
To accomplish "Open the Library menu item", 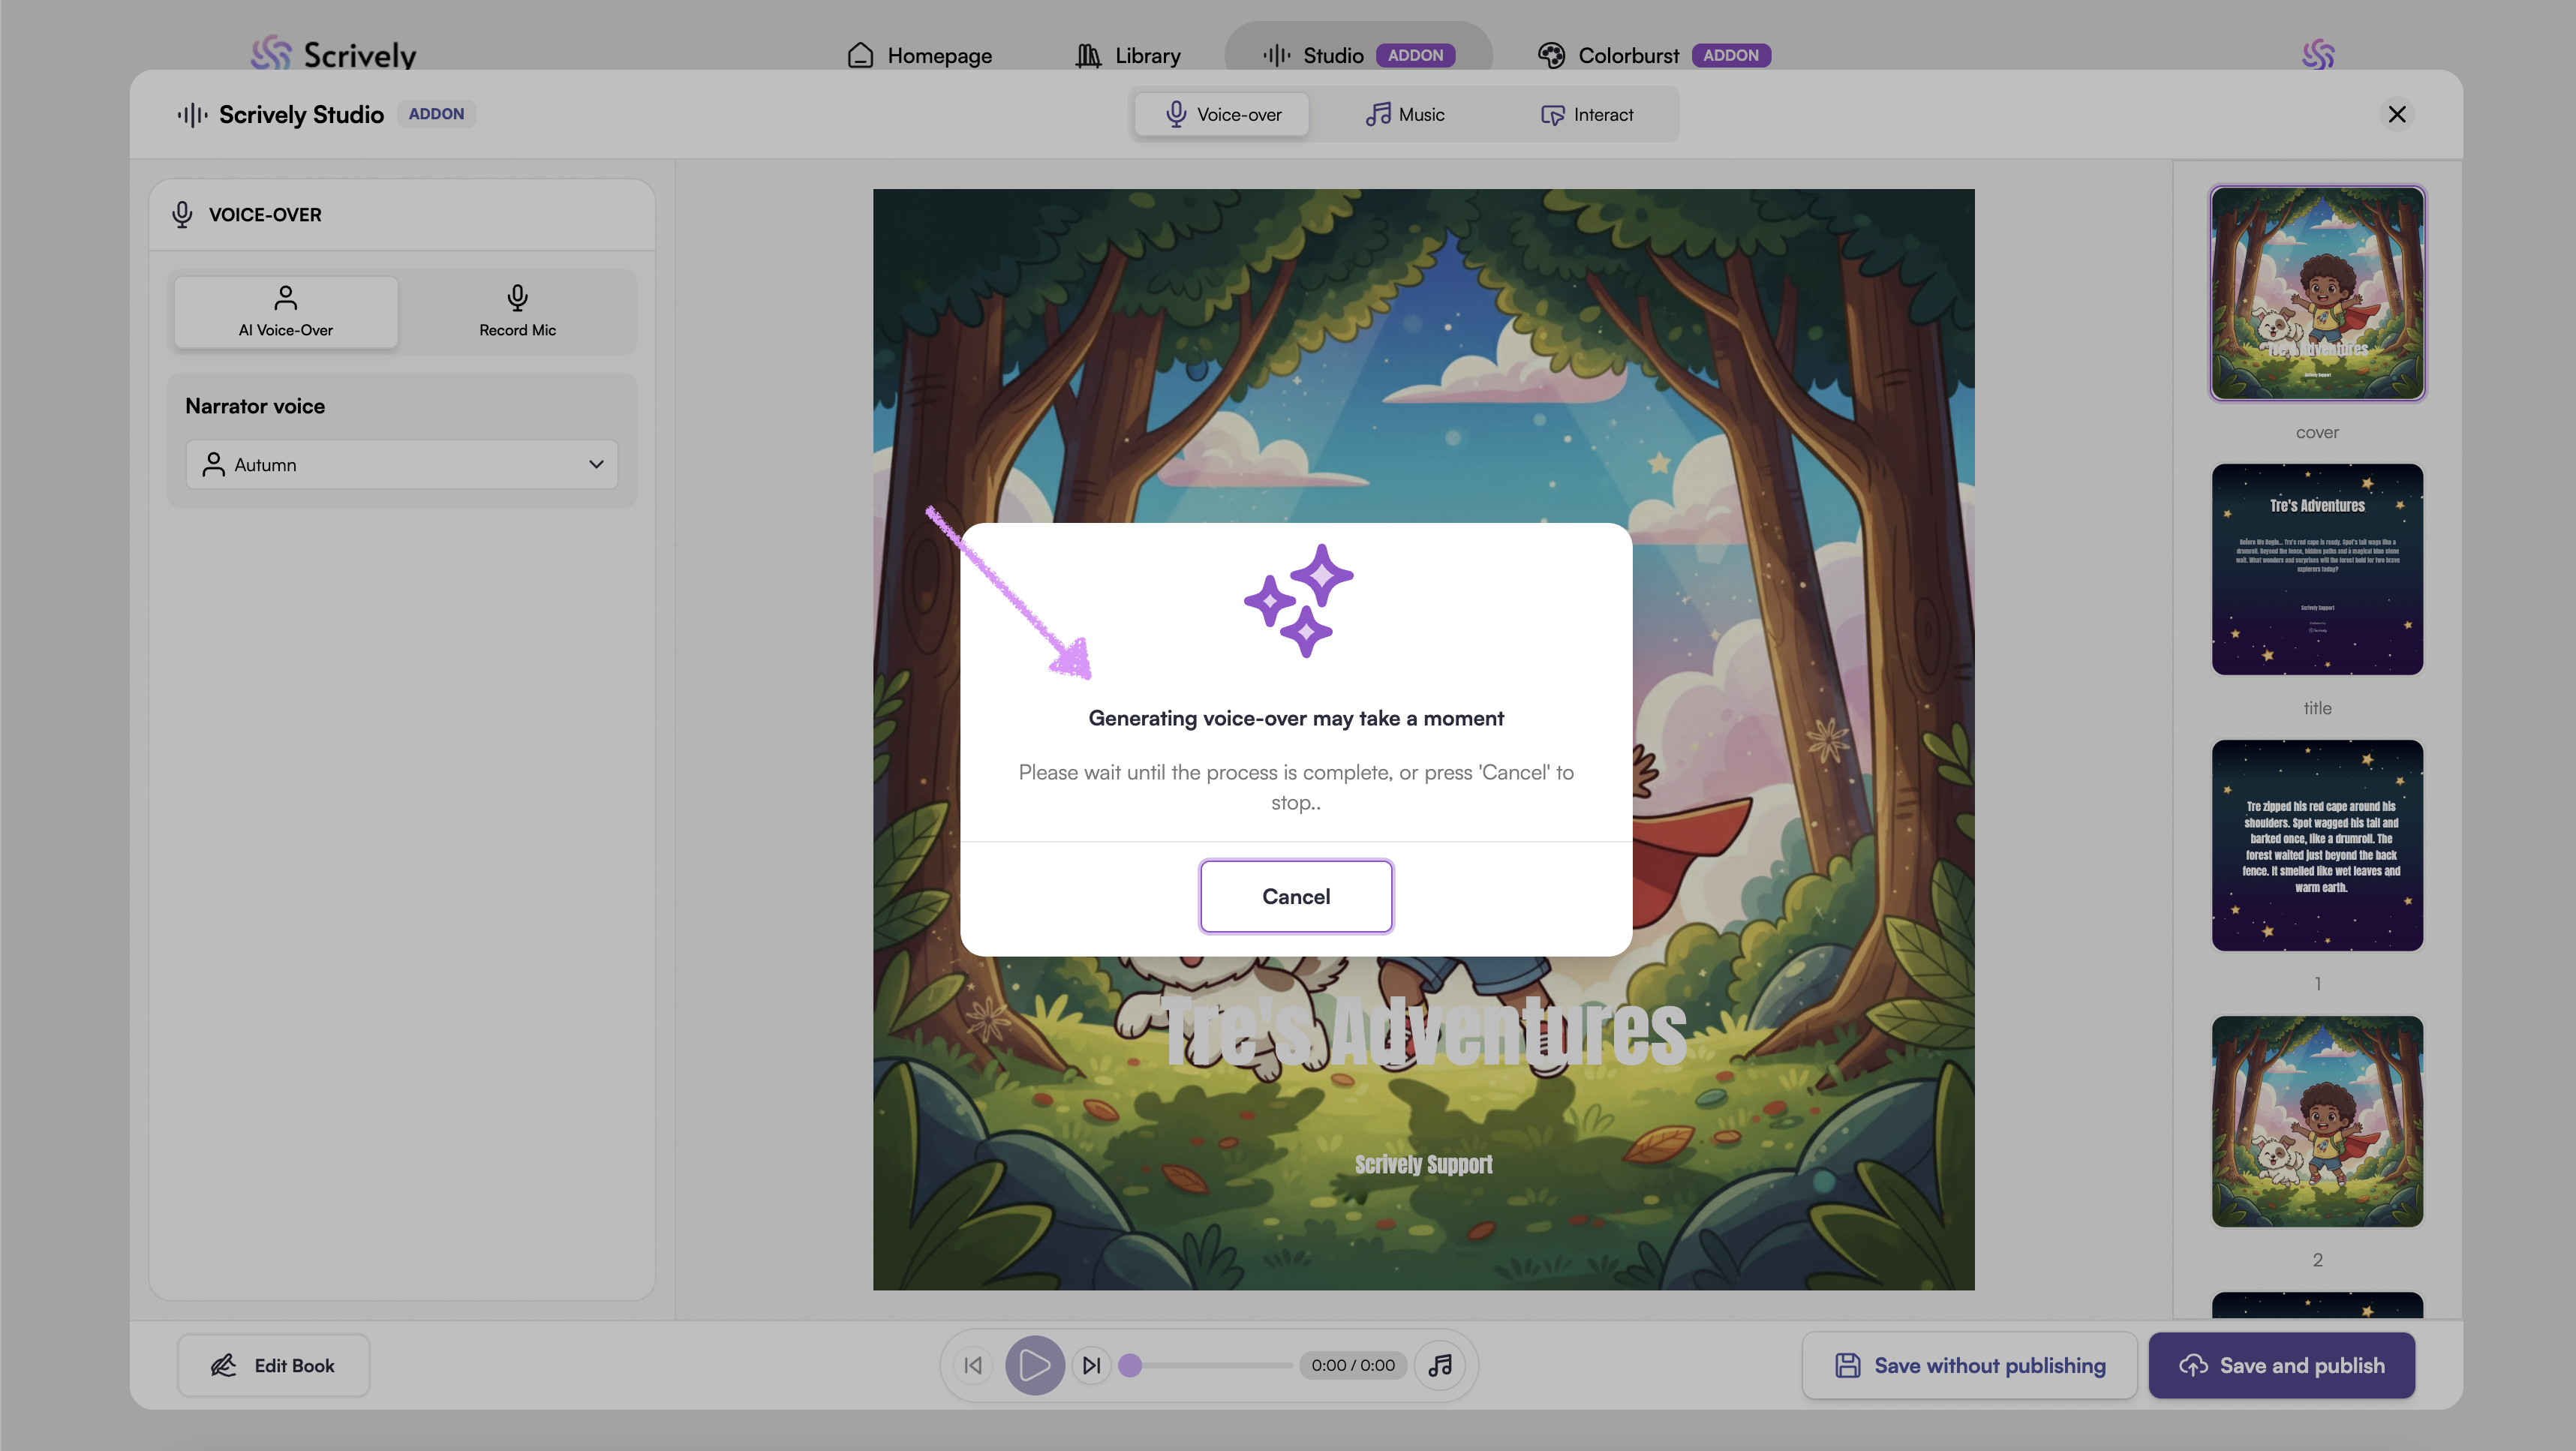I will pyautogui.click(x=1129, y=56).
